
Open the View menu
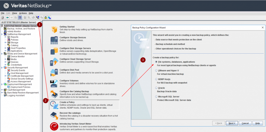click(15, 13)
